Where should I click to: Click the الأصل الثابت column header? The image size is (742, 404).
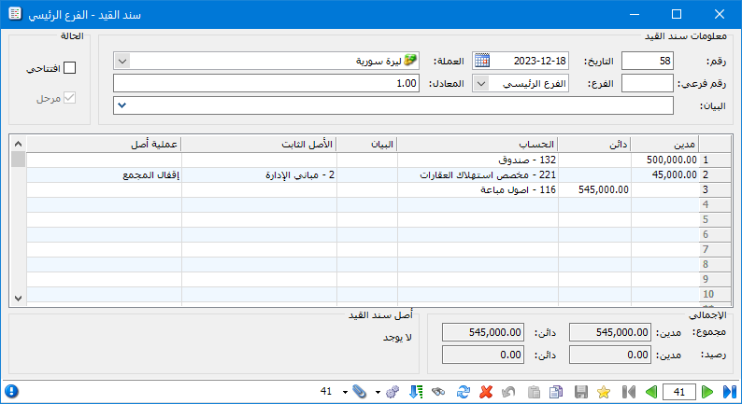point(259,145)
